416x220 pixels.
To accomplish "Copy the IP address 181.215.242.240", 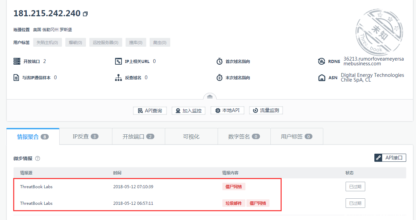I will [85, 13].
